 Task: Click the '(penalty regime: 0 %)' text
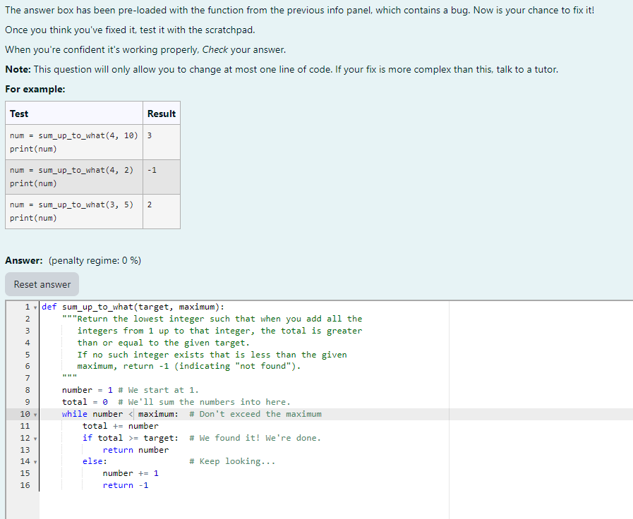[x=95, y=260]
